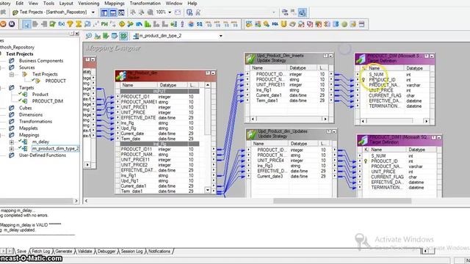Select the SQ source qualifier tool

tap(199, 24)
